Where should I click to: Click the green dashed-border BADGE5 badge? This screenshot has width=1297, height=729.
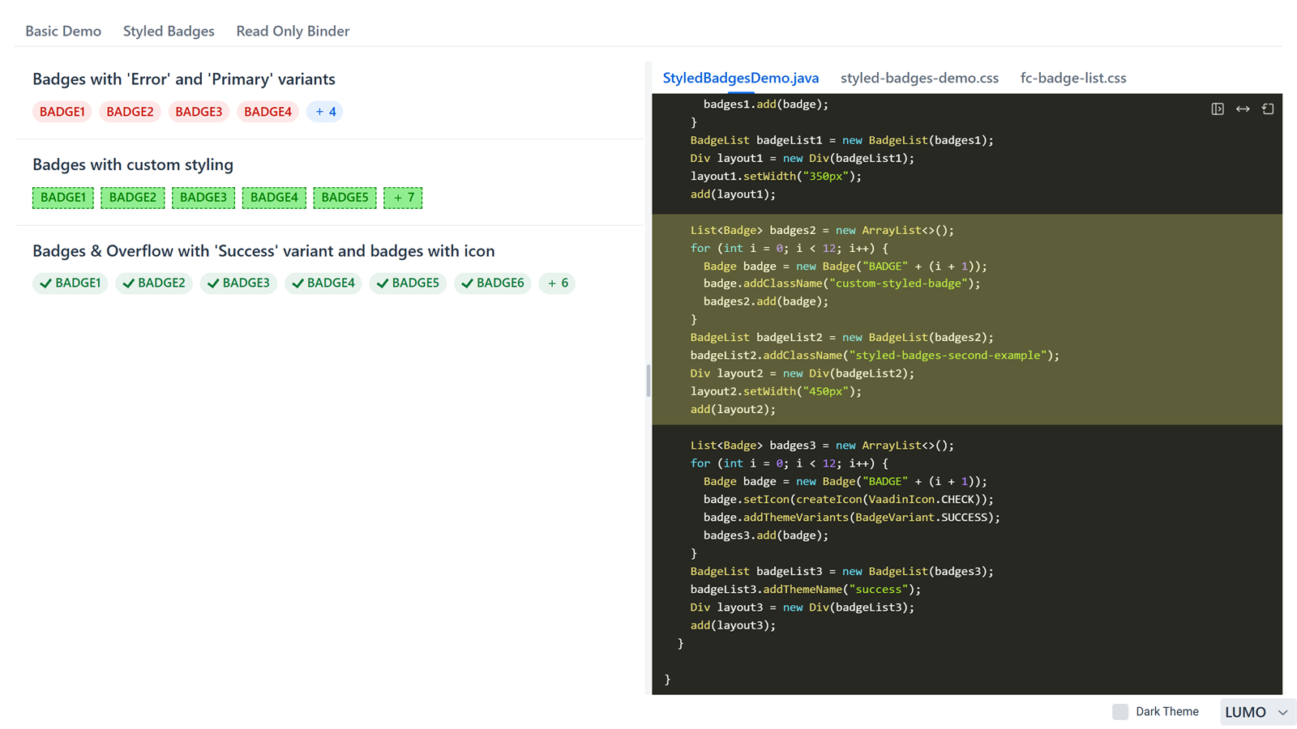point(345,198)
